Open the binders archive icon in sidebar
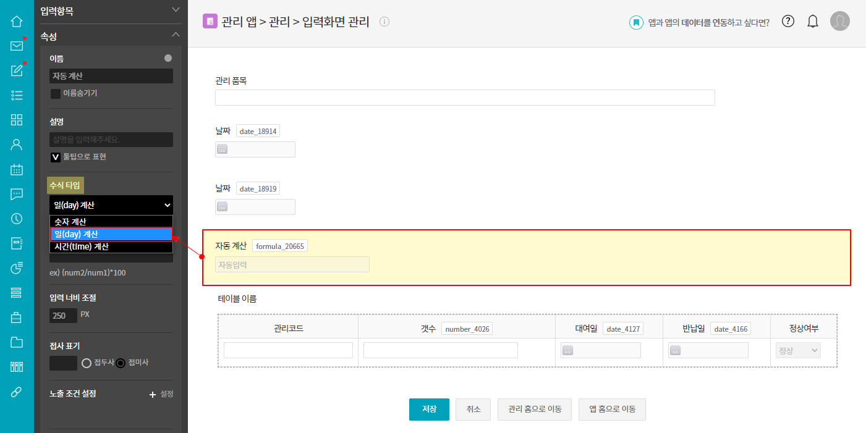This screenshot has width=866, height=433. (x=17, y=367)
